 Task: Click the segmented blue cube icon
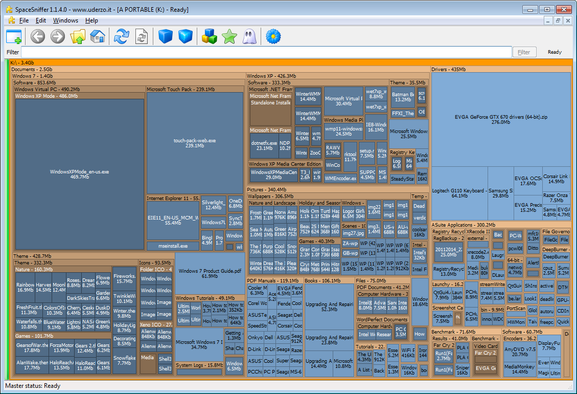186,36
